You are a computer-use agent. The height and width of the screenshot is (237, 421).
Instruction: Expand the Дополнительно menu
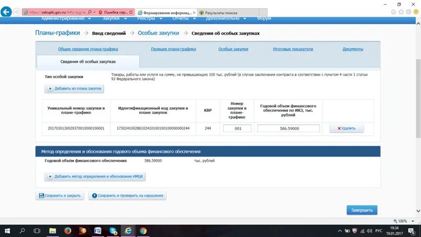pos(226,18)
